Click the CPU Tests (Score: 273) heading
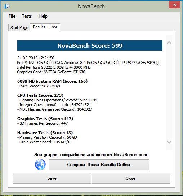Image resolution: width=183 pixels, height=196 pixels. pyautogui.click(x=40, y=95)
